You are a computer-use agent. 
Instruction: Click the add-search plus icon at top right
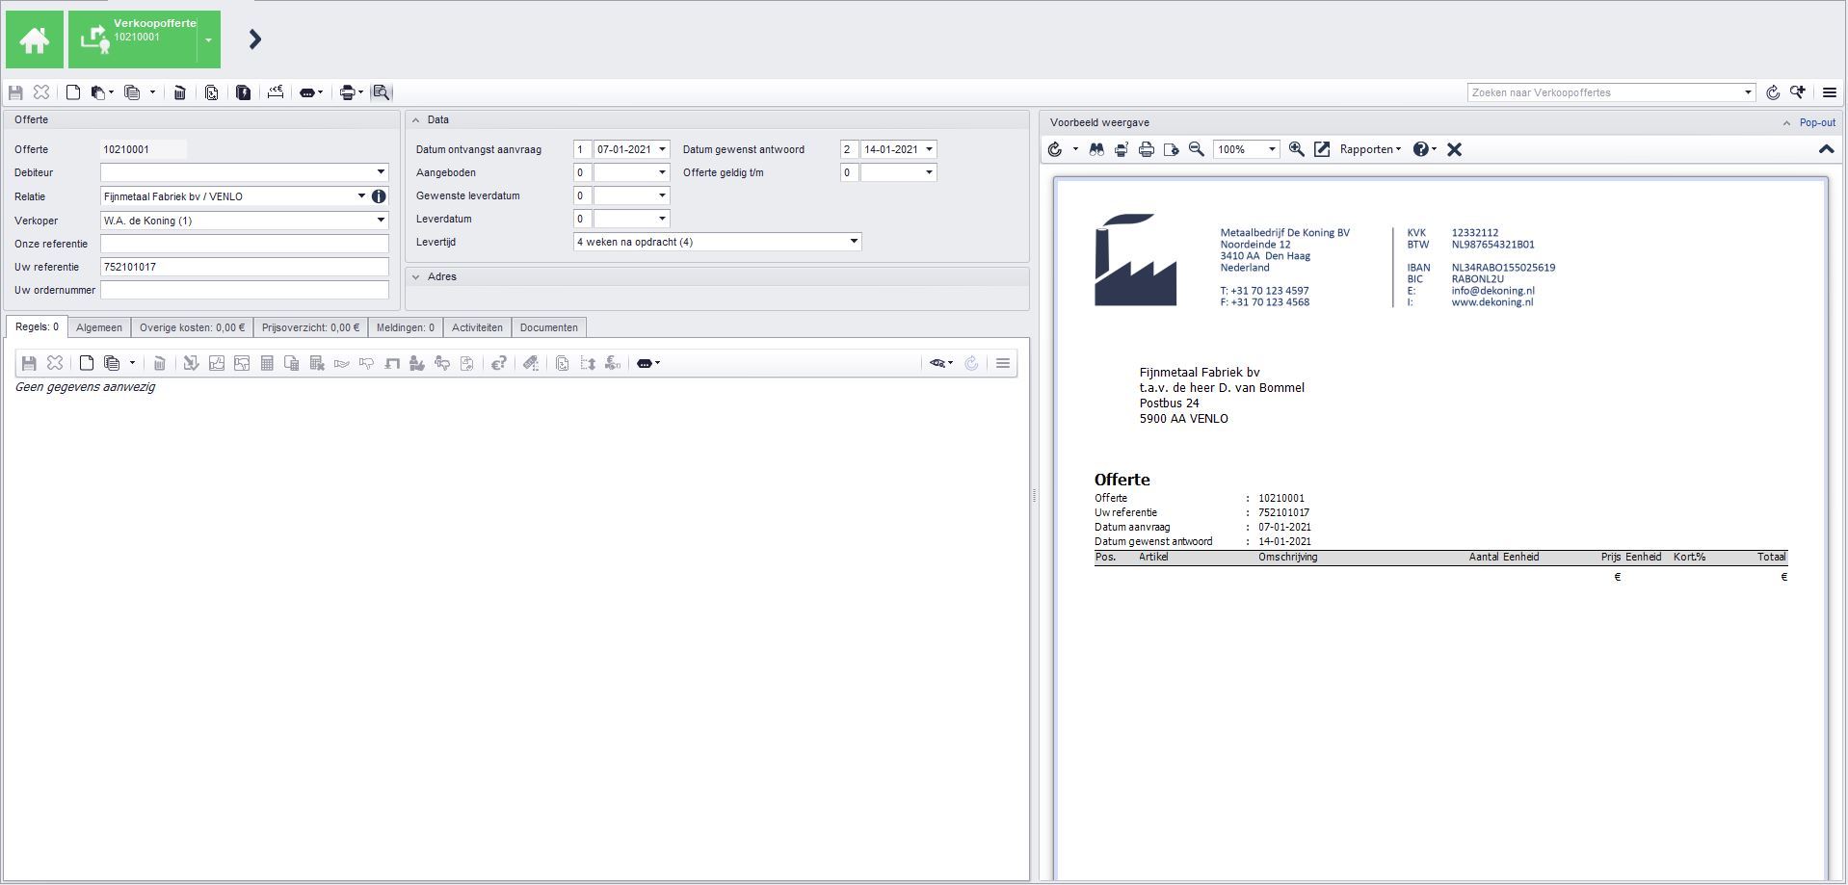point(1798,92)
